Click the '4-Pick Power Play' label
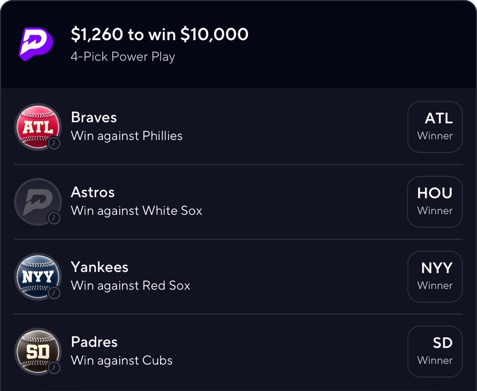Image resolution: width=477 pixels, height=391 pixels. click(123, 56)
